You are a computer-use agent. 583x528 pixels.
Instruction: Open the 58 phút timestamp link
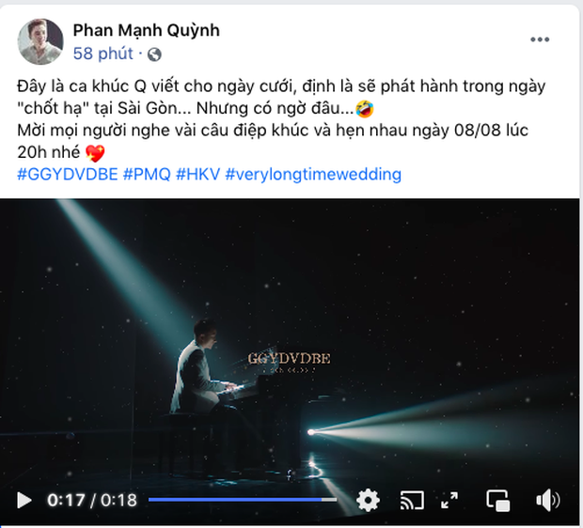[x=103, y=54]
